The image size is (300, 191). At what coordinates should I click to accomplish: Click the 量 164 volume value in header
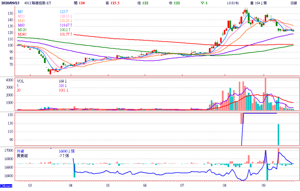tap(258, 3)
